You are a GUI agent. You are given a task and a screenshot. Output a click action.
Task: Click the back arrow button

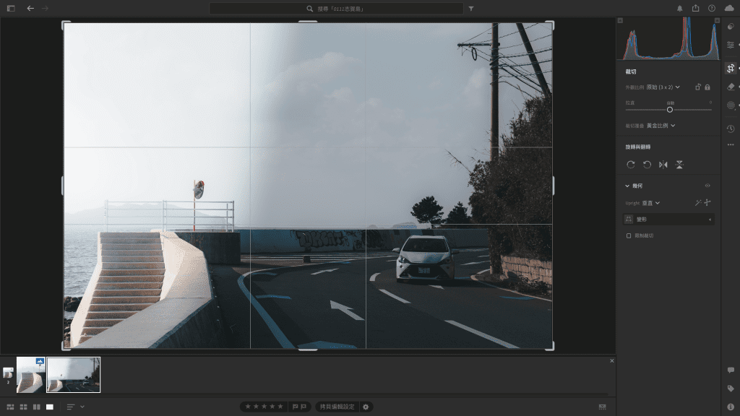[30, 9]
